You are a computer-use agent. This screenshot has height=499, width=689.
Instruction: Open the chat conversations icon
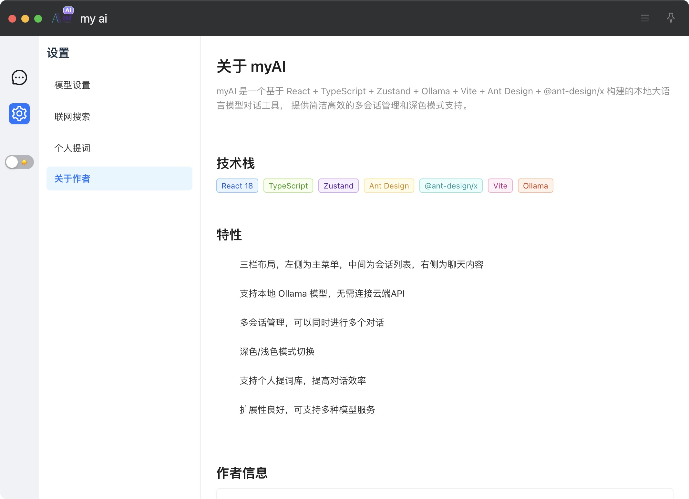(19, 78)
